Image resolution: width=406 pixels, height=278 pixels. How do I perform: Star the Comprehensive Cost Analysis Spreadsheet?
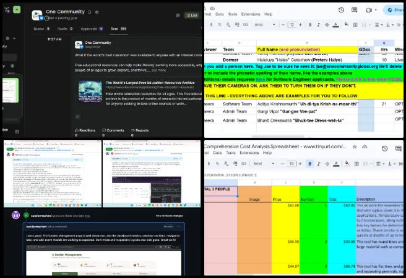click(x=355, y=147)
